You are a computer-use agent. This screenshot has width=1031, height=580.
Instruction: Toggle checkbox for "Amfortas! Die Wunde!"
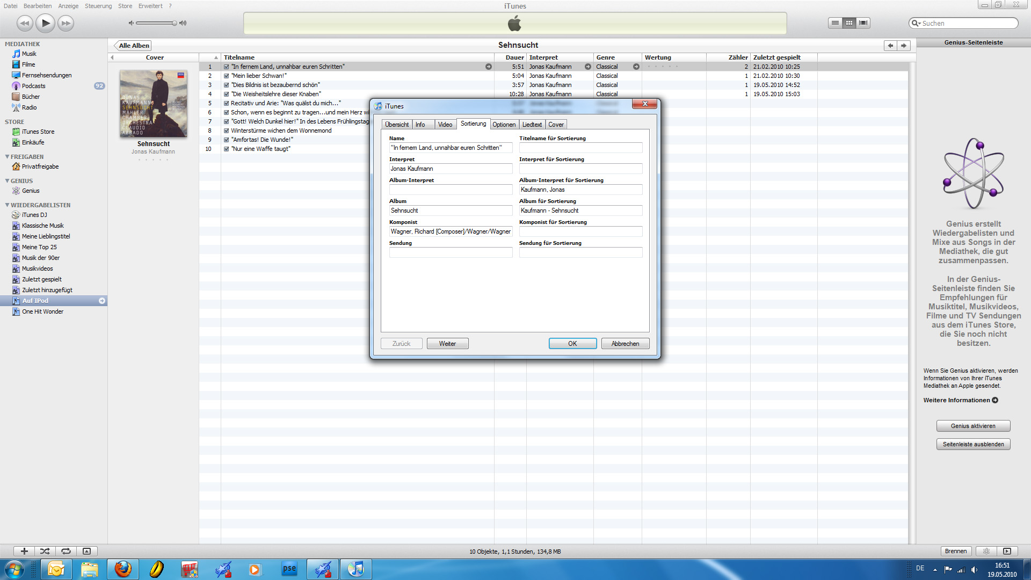pyautogui.click(x=227, y=140)
